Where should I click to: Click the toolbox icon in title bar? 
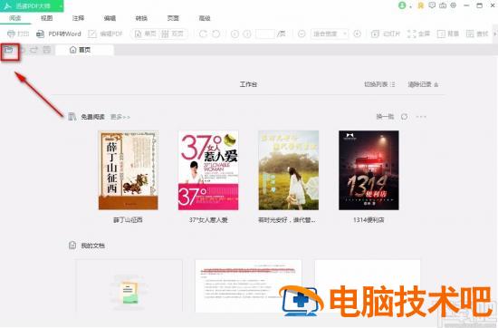pos(443,5)
